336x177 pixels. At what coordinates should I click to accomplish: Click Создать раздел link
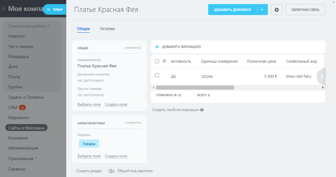(89, 171)
